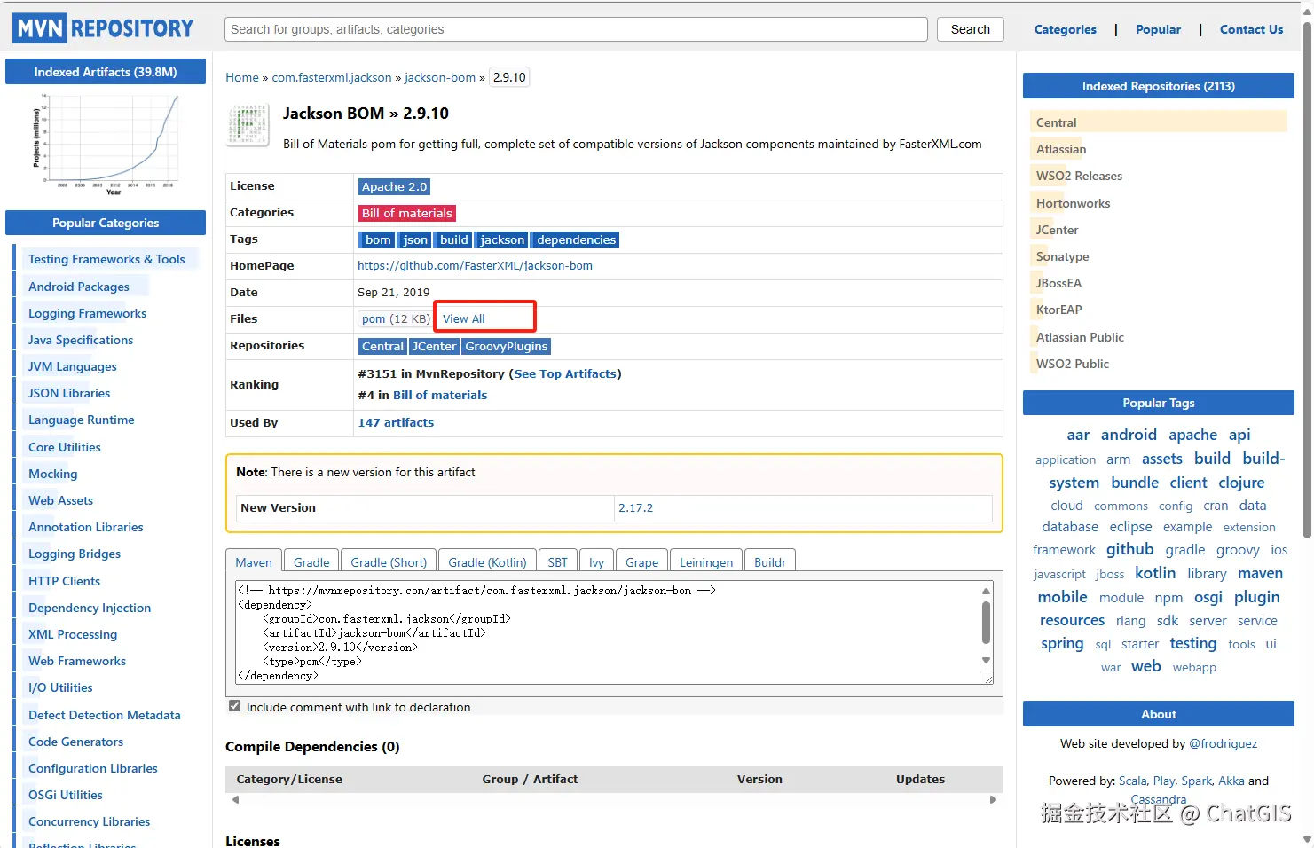Open the Buildr tab
1314x848 pixels.
770,561
